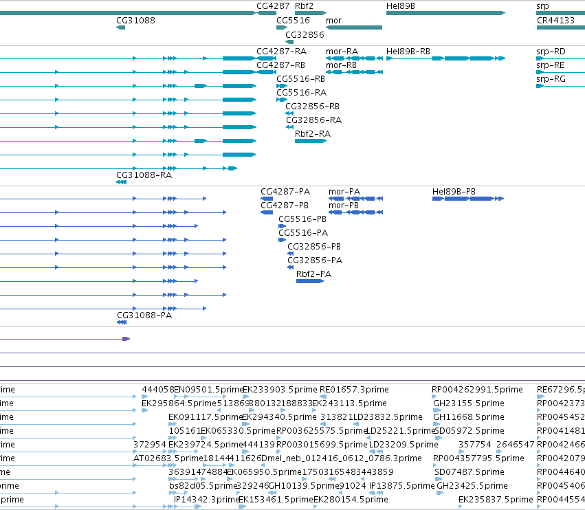The image size is (585, 510).
Task: Select protein CG4287-PA
Action: (285, 191)
